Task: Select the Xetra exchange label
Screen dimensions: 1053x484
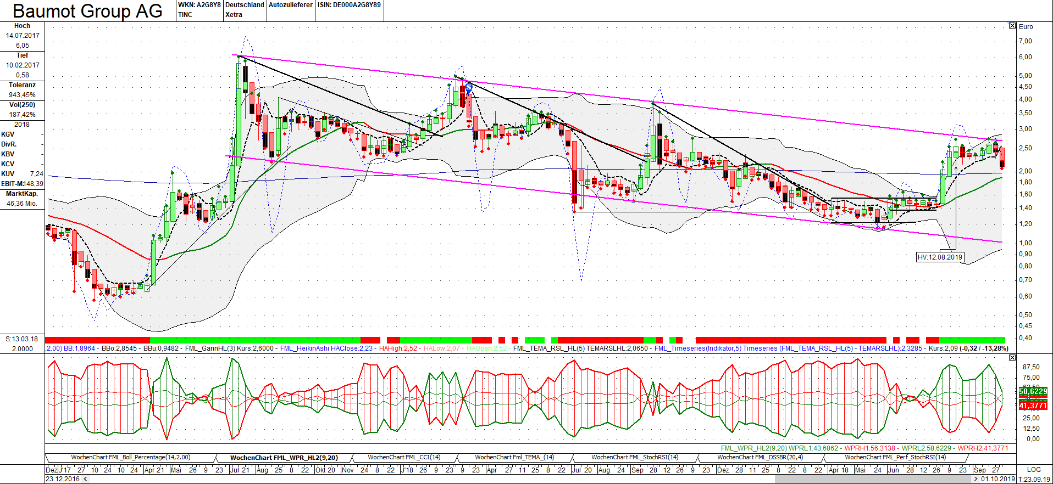Action: (x=234, y=15)
